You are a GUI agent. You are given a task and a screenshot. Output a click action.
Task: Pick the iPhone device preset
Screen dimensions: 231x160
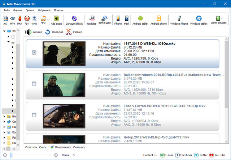[x=118, y=20]
